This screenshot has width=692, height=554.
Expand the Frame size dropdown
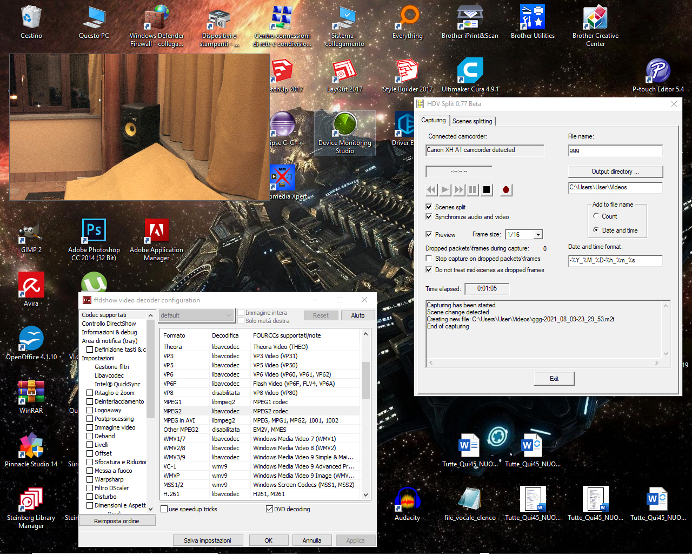(x=538, y=235)
